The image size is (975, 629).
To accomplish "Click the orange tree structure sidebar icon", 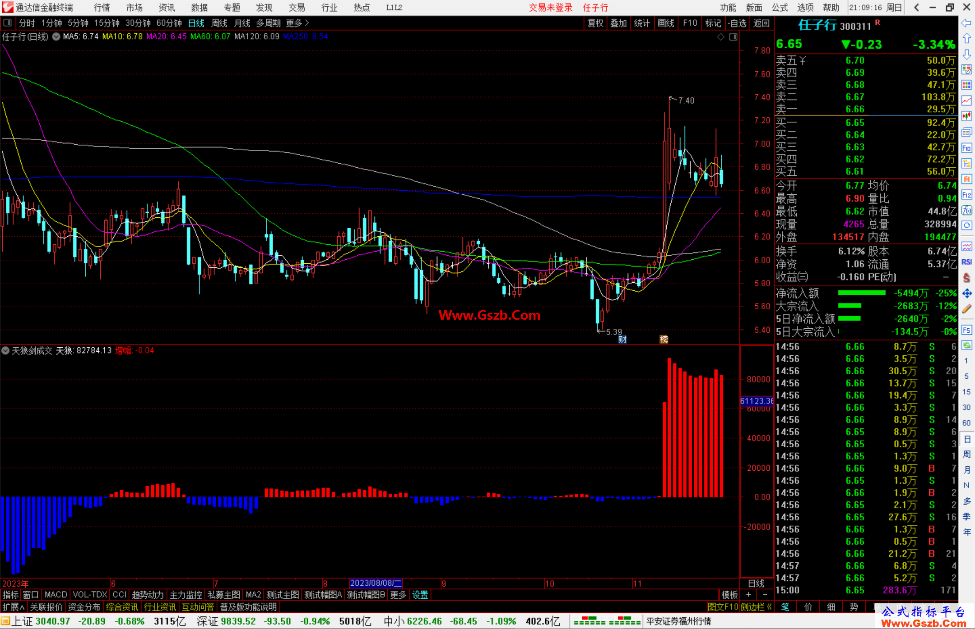I will pyautogui.click(x=966, y=163).
